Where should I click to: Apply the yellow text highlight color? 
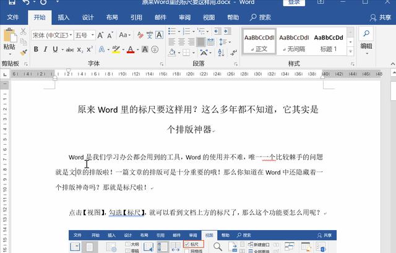pos(116,49)
